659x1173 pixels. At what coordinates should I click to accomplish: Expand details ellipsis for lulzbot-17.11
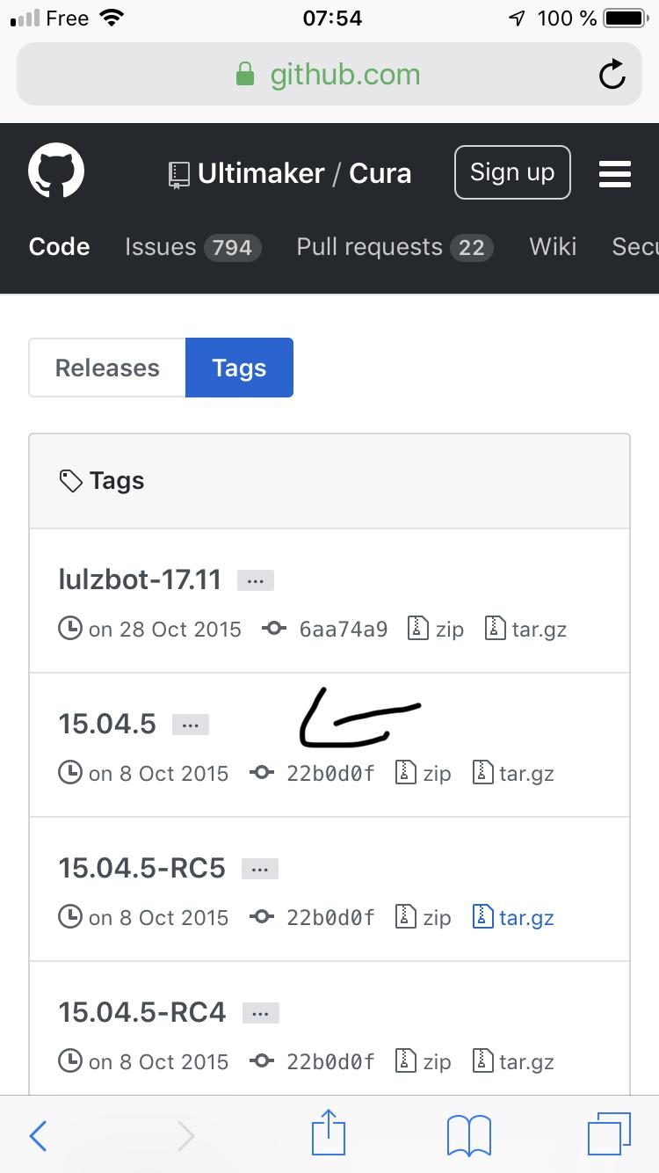coord(256,580)
